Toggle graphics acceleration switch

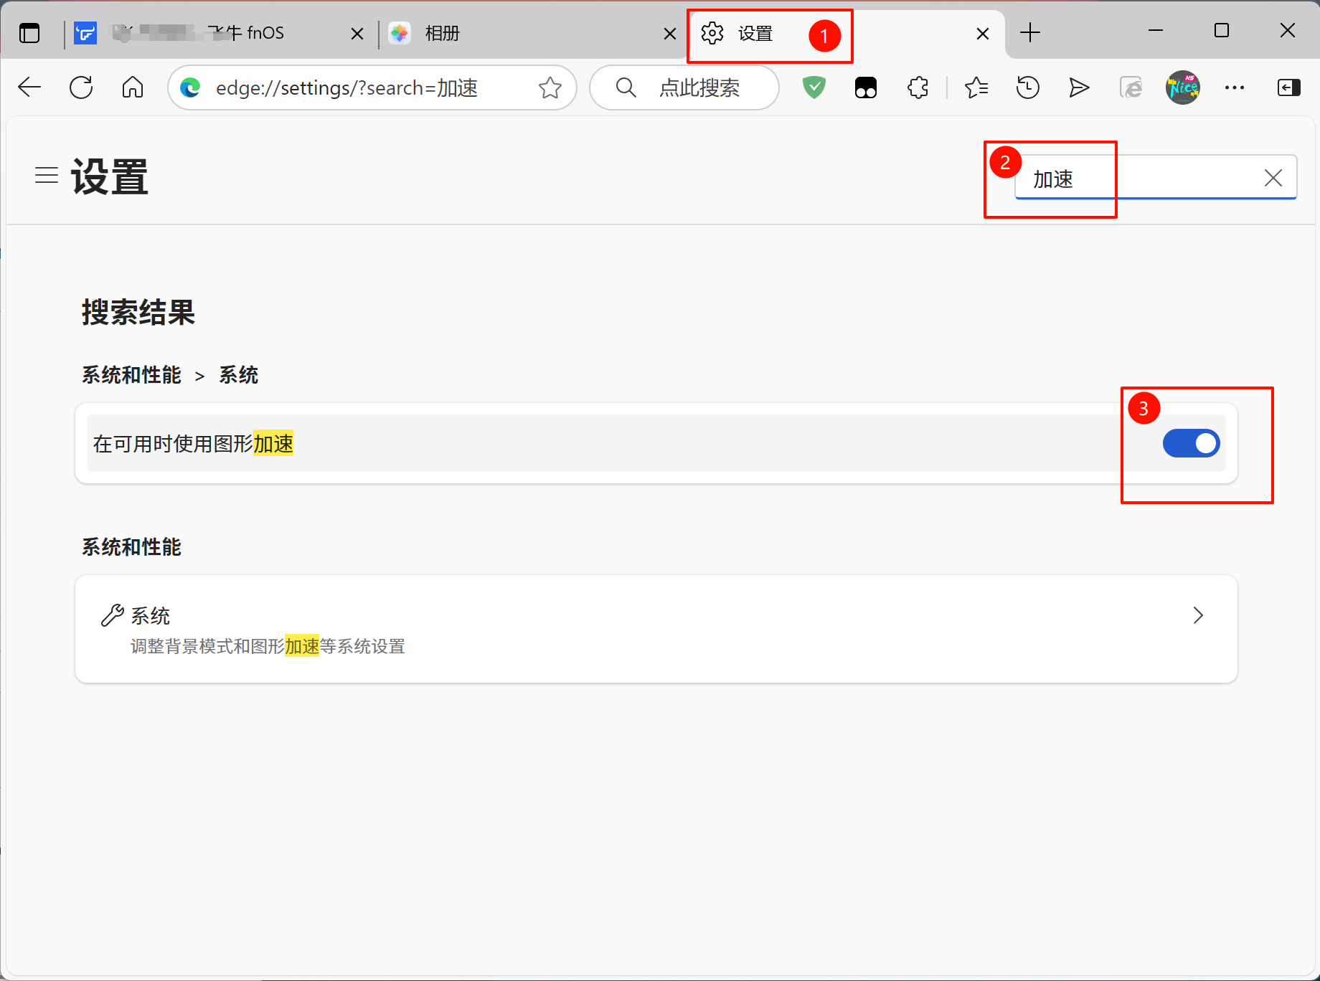tap(1192, 443)
